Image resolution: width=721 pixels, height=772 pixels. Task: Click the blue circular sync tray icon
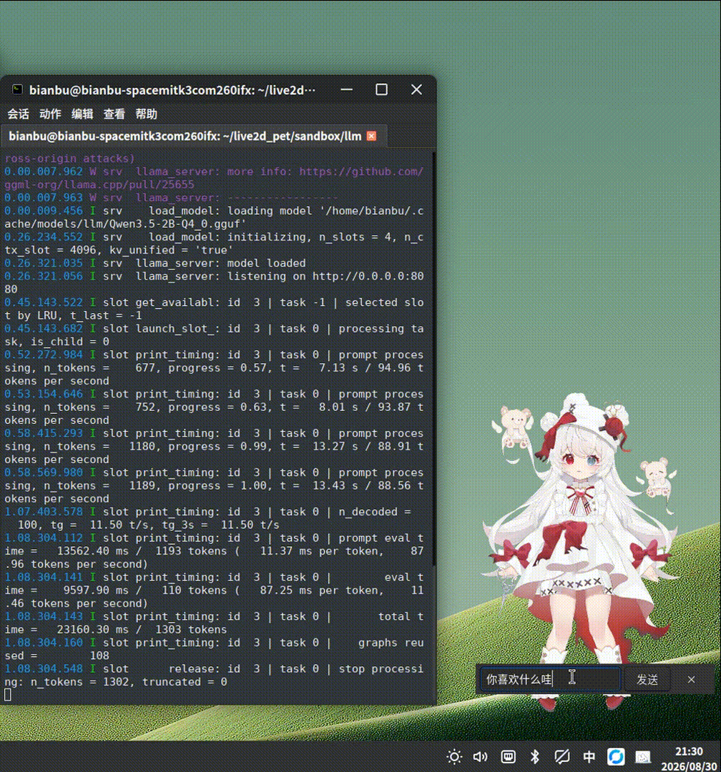pyautogui.click(x=616, y=757)
